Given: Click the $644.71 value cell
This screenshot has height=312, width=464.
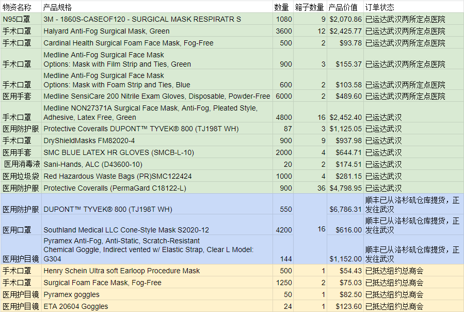Looking at the screenshot, I should pos(345,152).
